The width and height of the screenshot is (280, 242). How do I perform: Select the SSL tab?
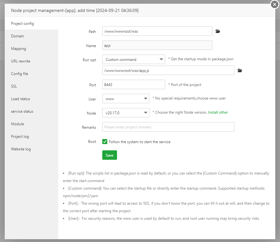tap(14, 86)
